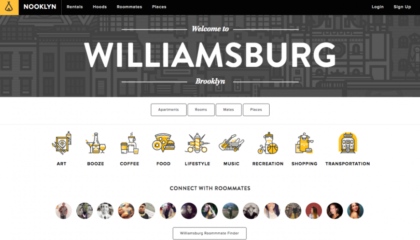This screenshot has height=240, width=420.
Task: Open the Art category icon
Action: 62,143
